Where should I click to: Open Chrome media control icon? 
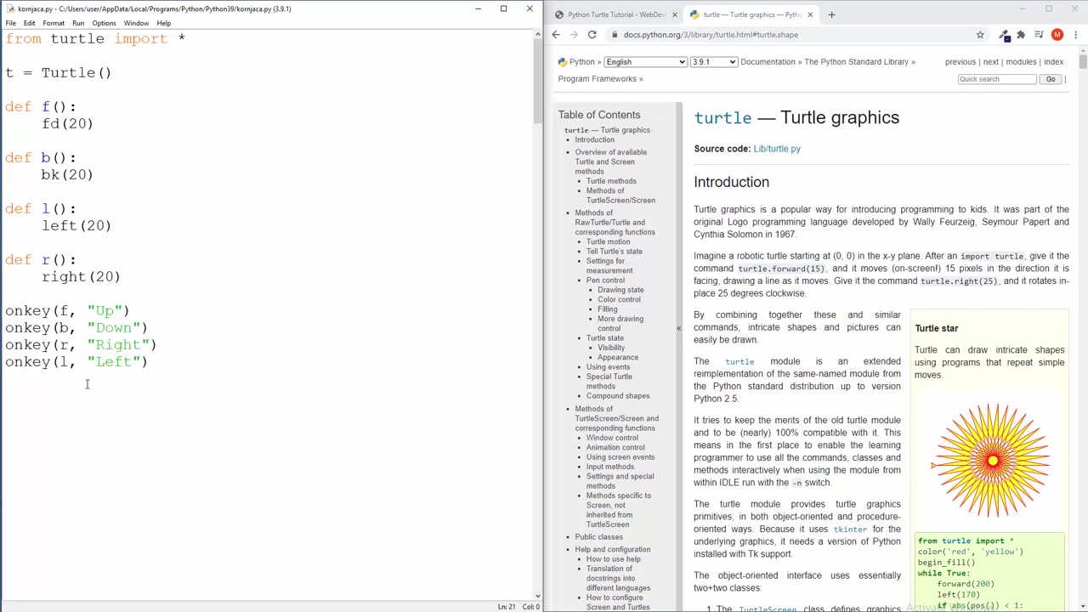[x=1039, y=35]
